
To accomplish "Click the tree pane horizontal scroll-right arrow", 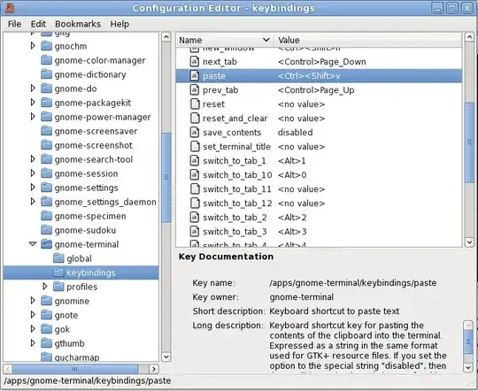I will [x=154, y=369].
